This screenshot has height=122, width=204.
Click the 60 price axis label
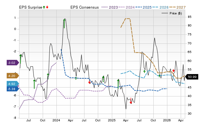tap(190, 61)
